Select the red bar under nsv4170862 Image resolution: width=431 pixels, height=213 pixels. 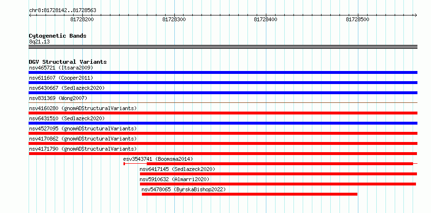click(x=223, y=143)
